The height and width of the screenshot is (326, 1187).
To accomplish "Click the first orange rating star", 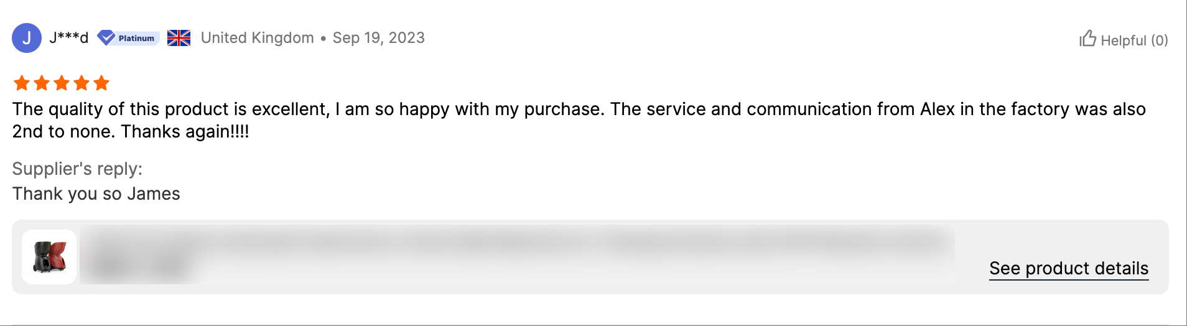I will (x=22, y=83).
